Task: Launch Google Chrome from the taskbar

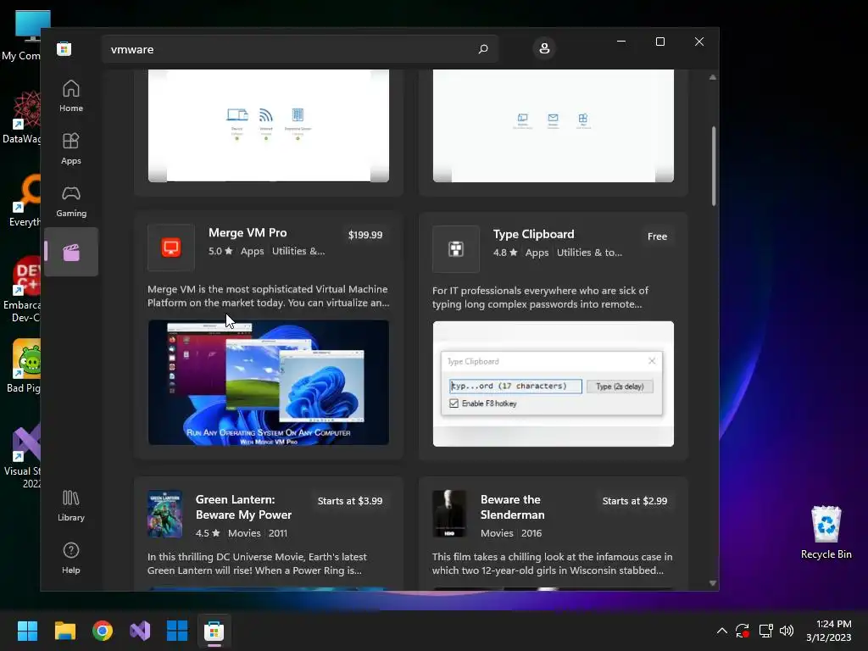Action: click(103, 631)
